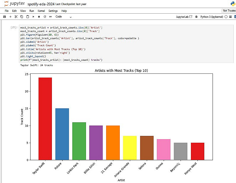Click the orange 21 Savage bar
This screenshot has height=183, width=236.
pyautogui.click(x=113, y=143)
